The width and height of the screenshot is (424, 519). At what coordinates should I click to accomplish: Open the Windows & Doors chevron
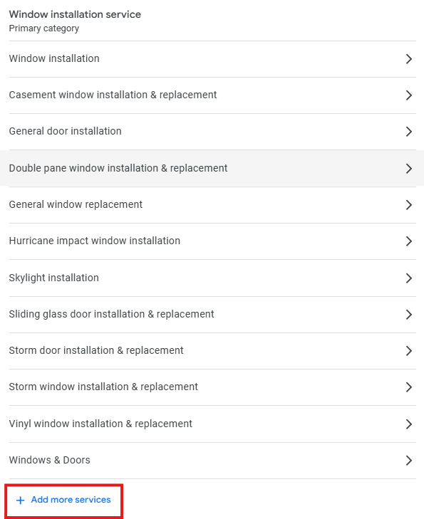(x=409, y=461)
